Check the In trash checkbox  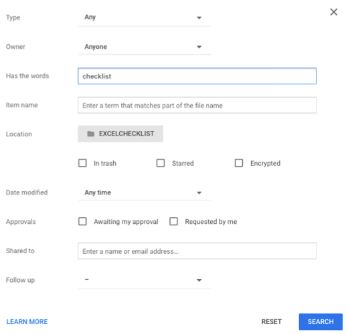82,163
